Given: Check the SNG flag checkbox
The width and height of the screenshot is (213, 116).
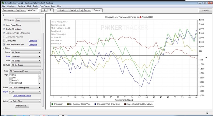Looking at the screenshot, I should [10, 75].
